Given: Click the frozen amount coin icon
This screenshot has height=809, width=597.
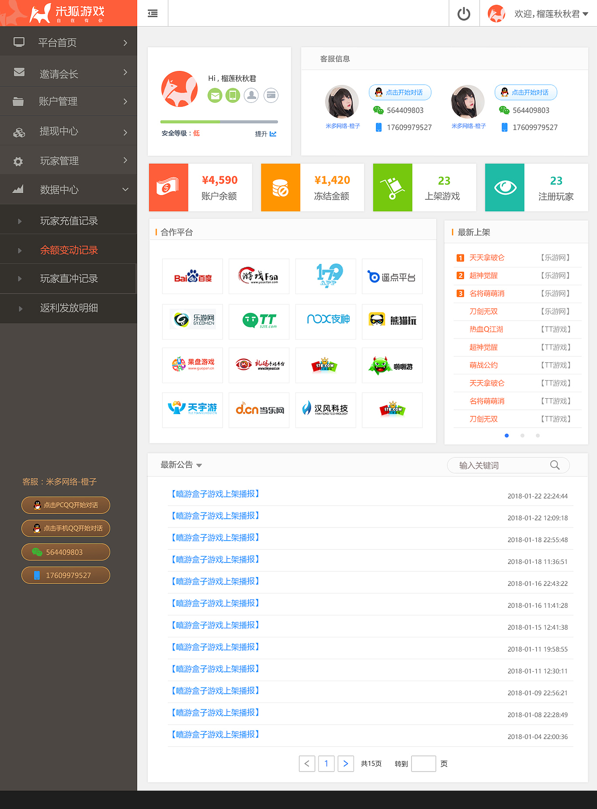Looking at the screenshot, I should (280, 187).
